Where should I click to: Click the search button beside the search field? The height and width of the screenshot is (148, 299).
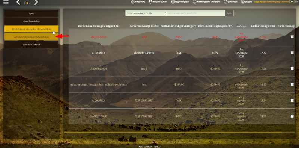click(x=229, y=13)
